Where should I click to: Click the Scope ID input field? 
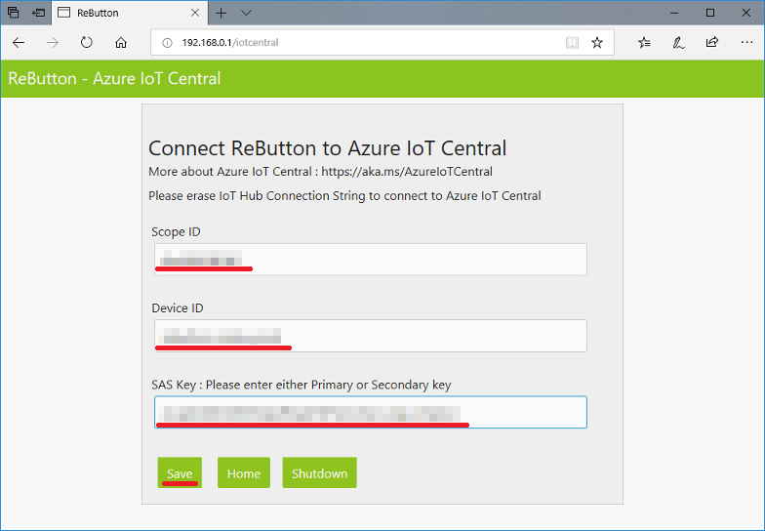click(x=371, y=260)
